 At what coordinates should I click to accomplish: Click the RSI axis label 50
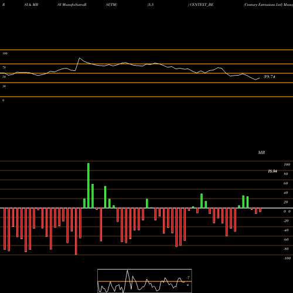tap(4, 77)
